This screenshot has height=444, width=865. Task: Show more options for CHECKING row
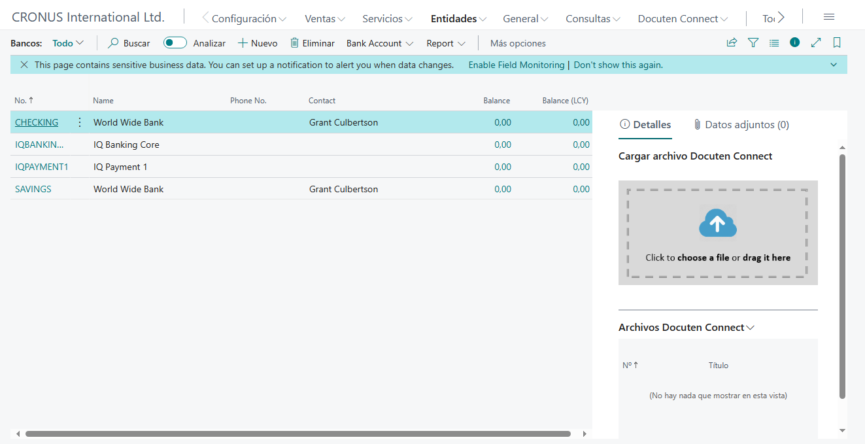pos(80,122)
